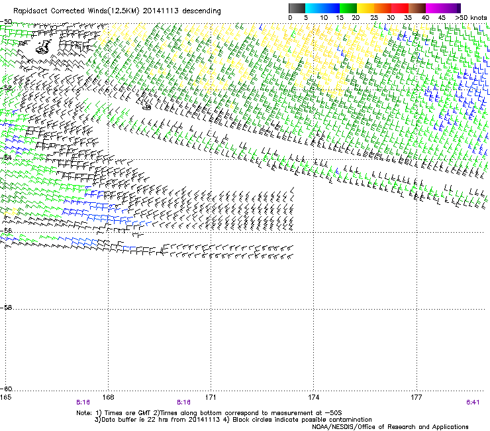Click the '0' legend scale label
The width and height of the screenshot is (490, 431).
coord(290,18)
